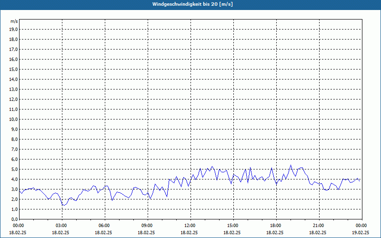Viewport: 381px width, 238px height.
Task: Select the "15:00" time label
Action: click(233, 226)
